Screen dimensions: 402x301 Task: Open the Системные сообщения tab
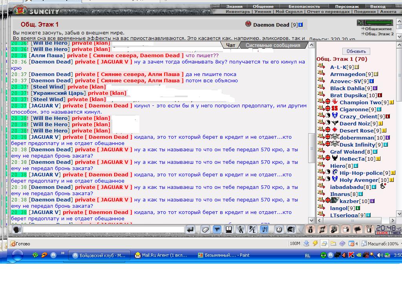[273, 45]
